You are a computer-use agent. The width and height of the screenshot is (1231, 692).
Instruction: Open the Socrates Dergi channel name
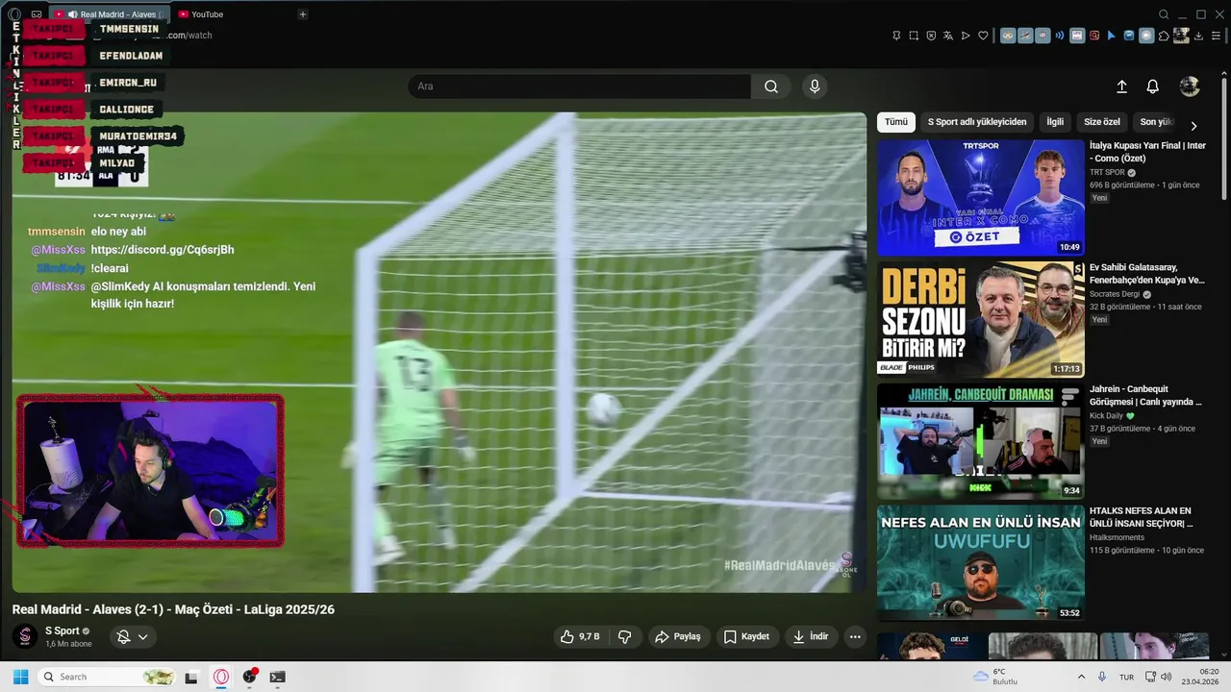point(1115,294)
